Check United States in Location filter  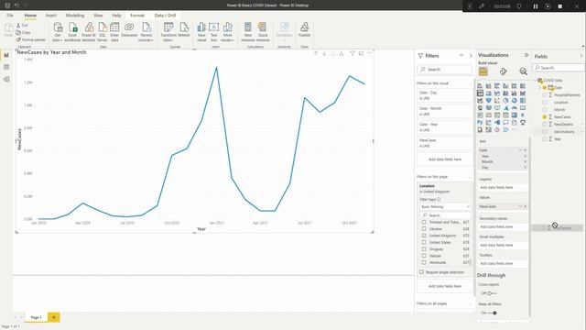point(424,242)
